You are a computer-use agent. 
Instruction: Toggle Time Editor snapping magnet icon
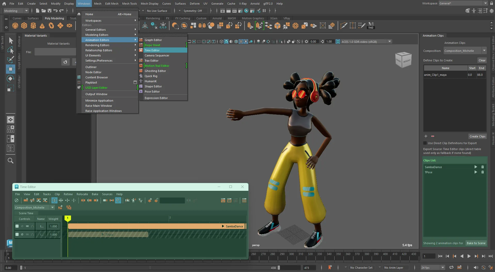[x=118, y=200]
